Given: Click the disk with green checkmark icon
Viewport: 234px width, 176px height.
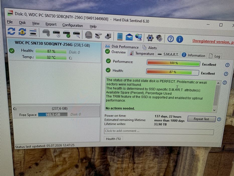Looking at the screenshot, I should point(66,34).
